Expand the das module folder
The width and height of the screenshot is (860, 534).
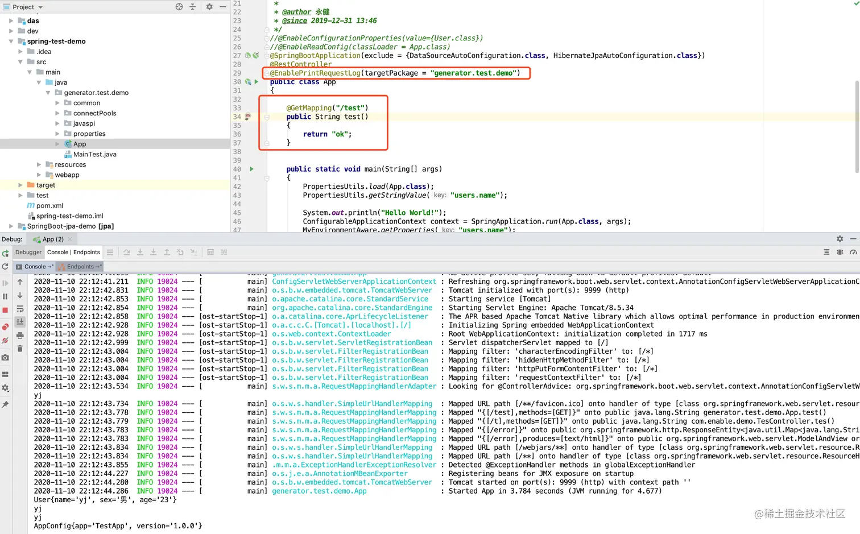point(11,21)
